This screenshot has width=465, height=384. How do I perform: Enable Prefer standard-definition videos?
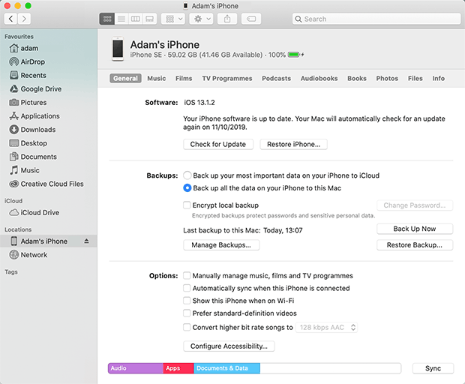click(x=187, y=313)
